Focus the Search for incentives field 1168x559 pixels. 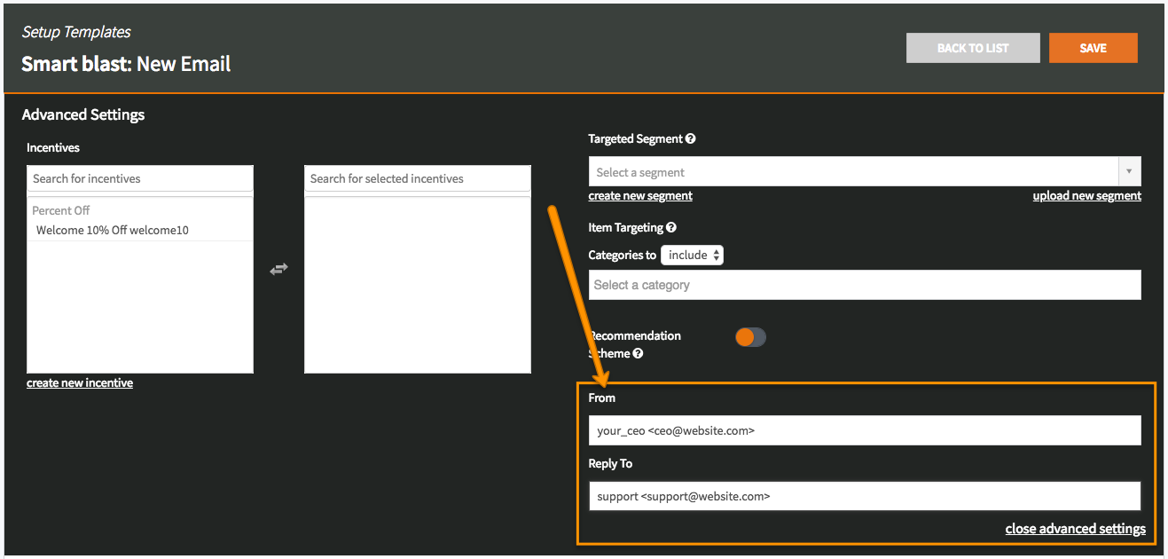pos(140,178)
